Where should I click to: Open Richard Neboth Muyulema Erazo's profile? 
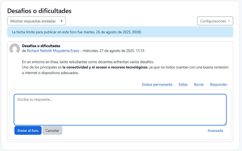click(53, 51)
